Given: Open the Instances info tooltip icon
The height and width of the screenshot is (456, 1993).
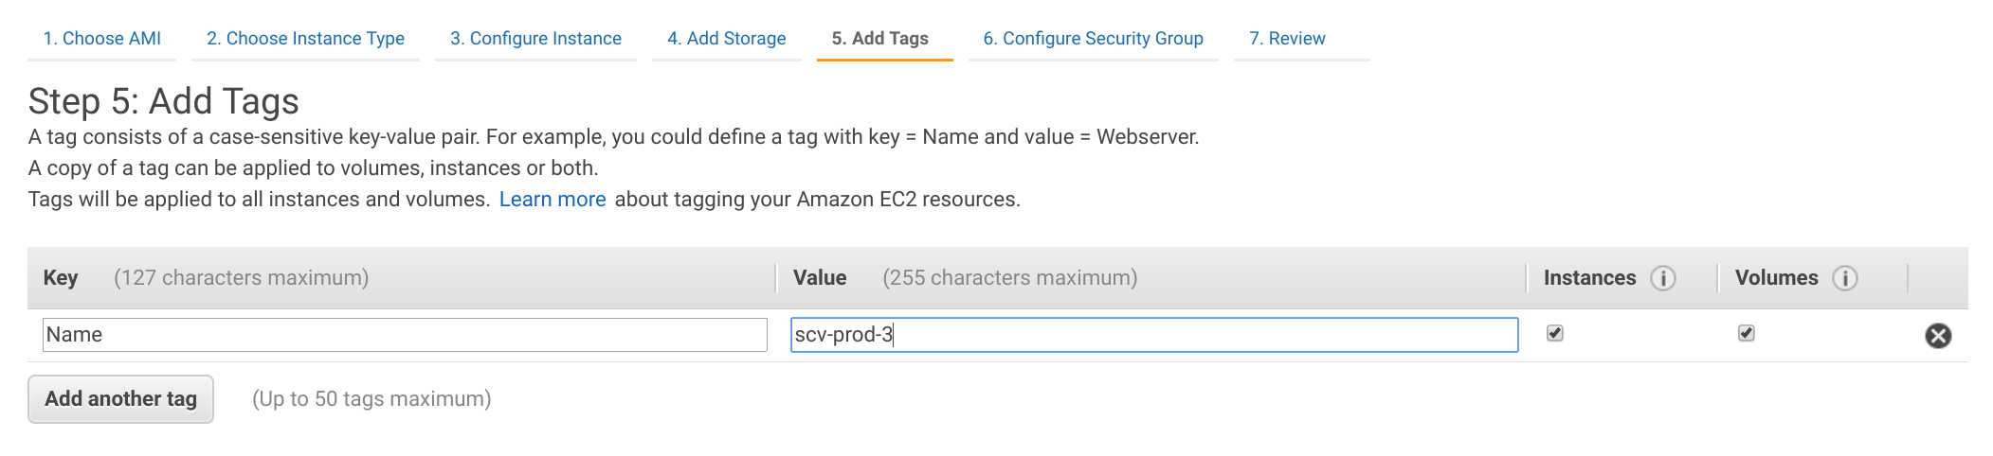Looking at the screenshot, I should click(x=1663, y=278).
